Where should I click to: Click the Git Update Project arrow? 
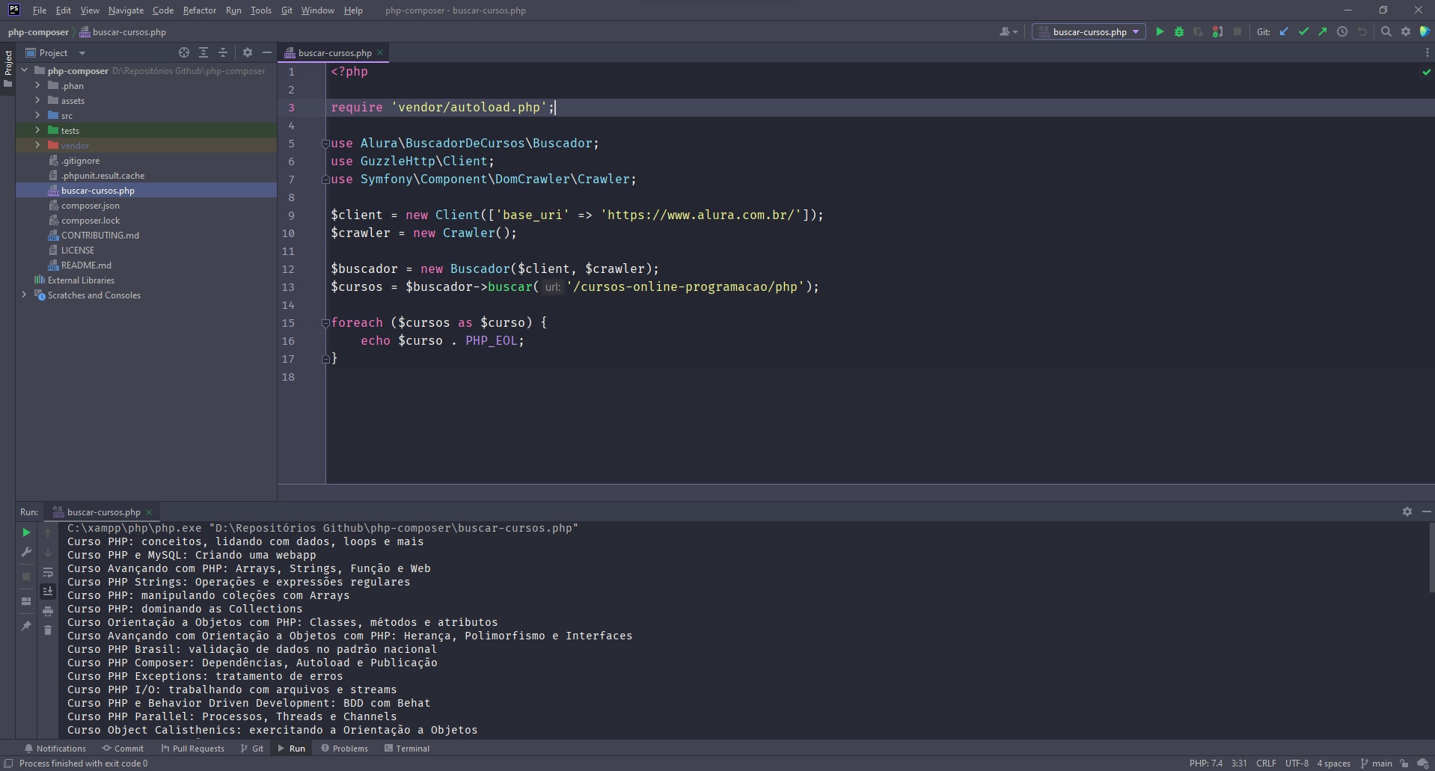coord(1284,32)
